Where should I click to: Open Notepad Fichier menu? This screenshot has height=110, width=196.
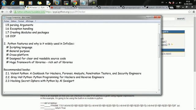point(6,21)
